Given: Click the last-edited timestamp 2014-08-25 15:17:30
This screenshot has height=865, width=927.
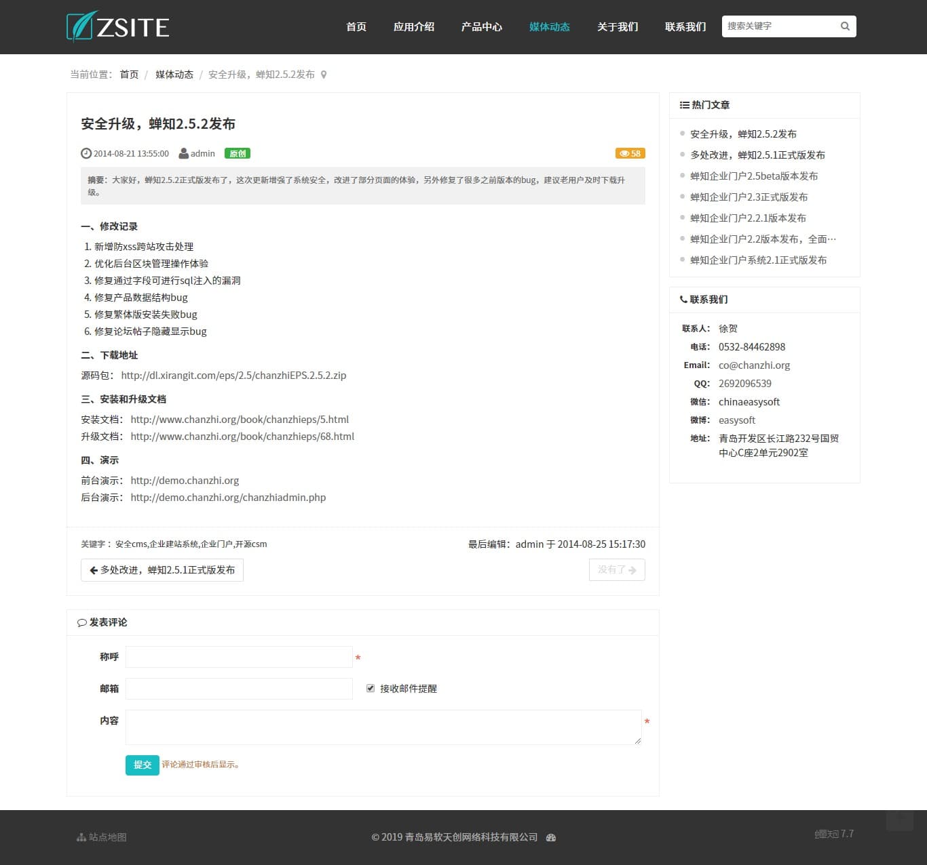Looking at the screenshot, I should [601, 544].
